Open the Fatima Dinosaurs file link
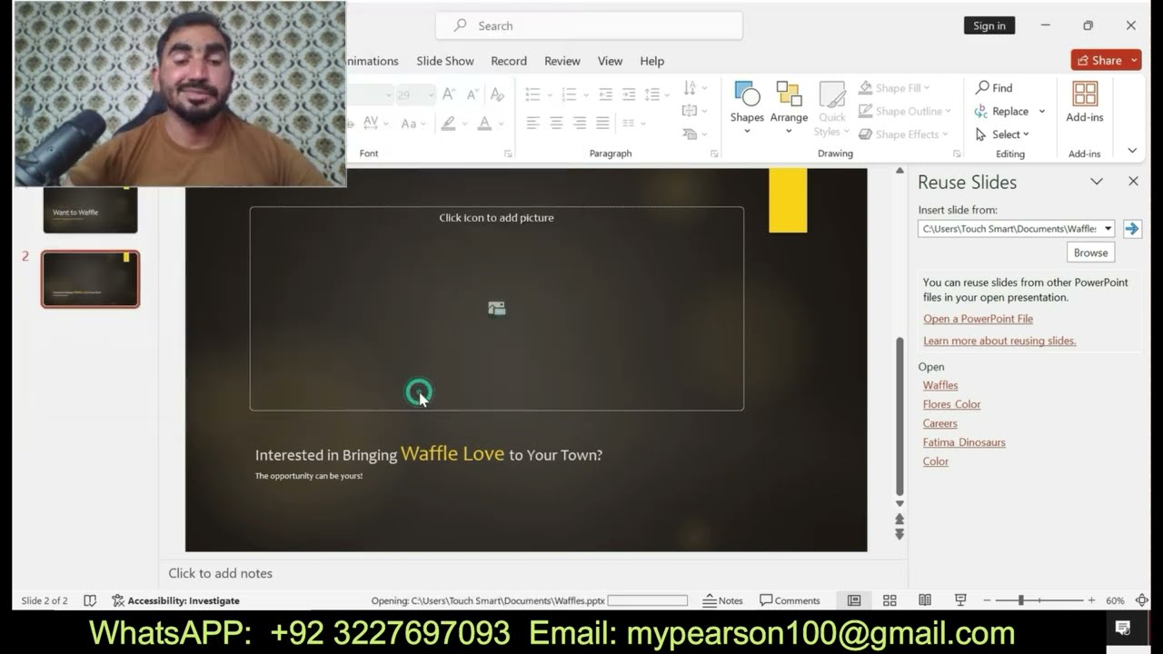Screen dimensions: 1163x654 (964, 442)
